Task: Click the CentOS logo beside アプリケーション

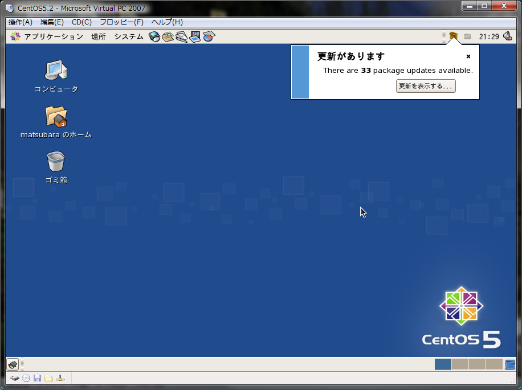Action: (15, 36)
